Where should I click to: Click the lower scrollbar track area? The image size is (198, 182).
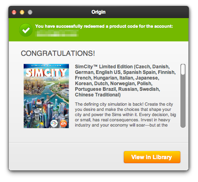tap(183, 101)
